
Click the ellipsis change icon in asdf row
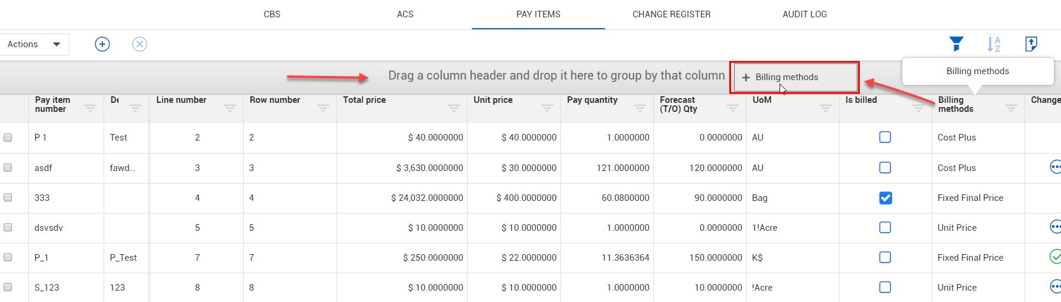pyautogui.click(x=1055, y=167)
